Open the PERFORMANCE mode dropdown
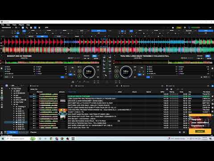 tap(7, 28)
